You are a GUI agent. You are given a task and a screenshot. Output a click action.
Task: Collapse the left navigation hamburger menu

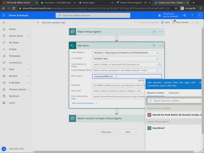tap(4, 23)
